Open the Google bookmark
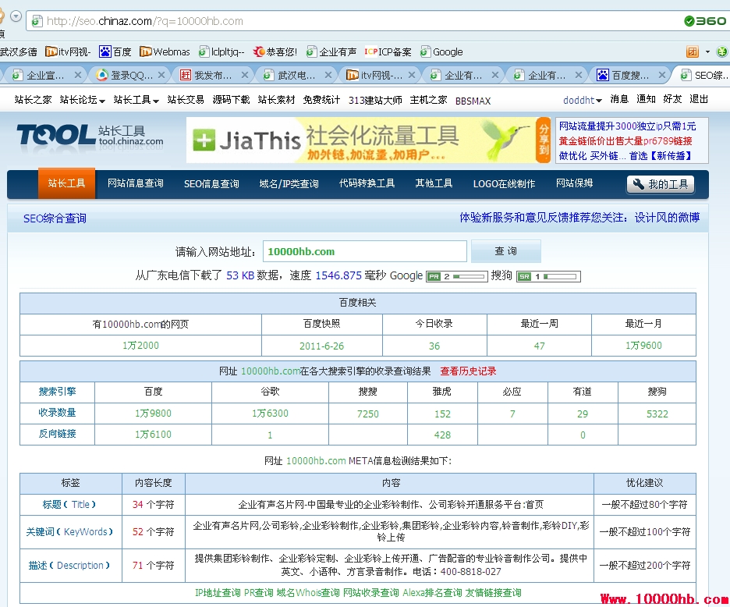Viewport: 730px width, 607px height. pyautogui.click(x=441, y=52)
